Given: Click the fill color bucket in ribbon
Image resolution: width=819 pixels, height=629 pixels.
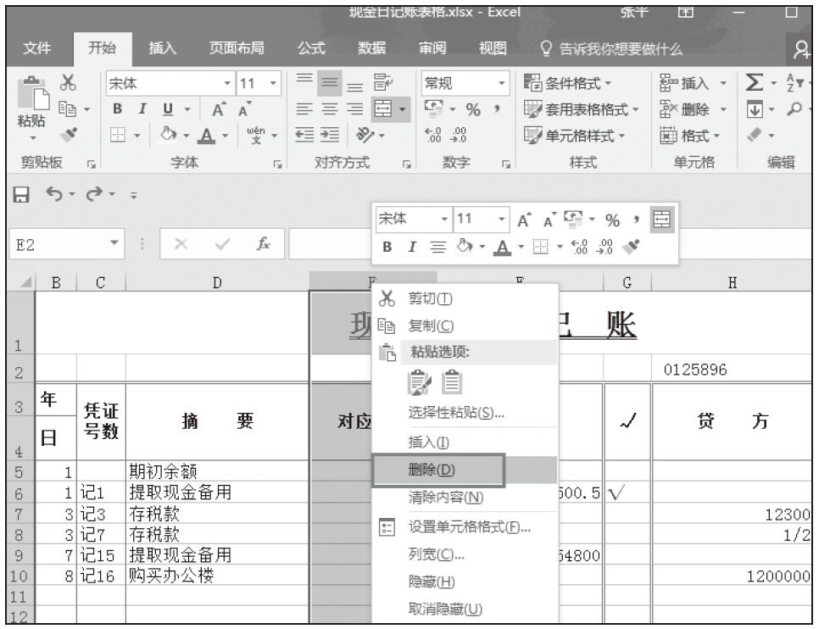Looking at the screenshot, I should (x=166, y=133).
